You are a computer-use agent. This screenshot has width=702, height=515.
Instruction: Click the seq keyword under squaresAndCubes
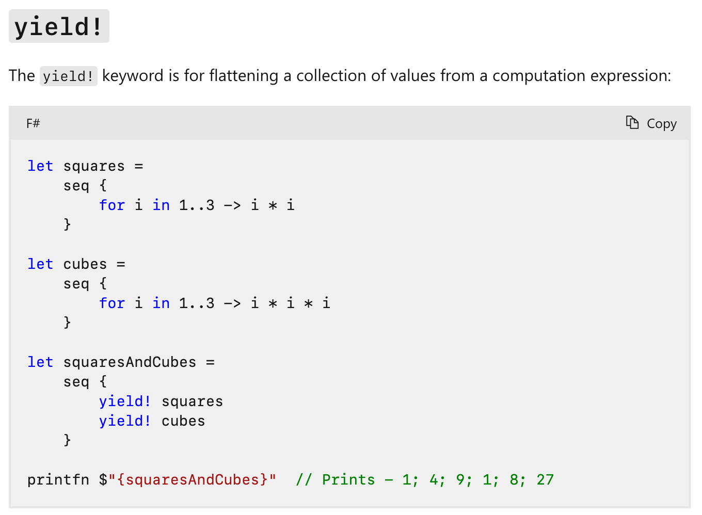(76, 382)
